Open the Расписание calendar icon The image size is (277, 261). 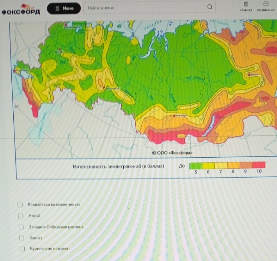[x=266, y=4]
